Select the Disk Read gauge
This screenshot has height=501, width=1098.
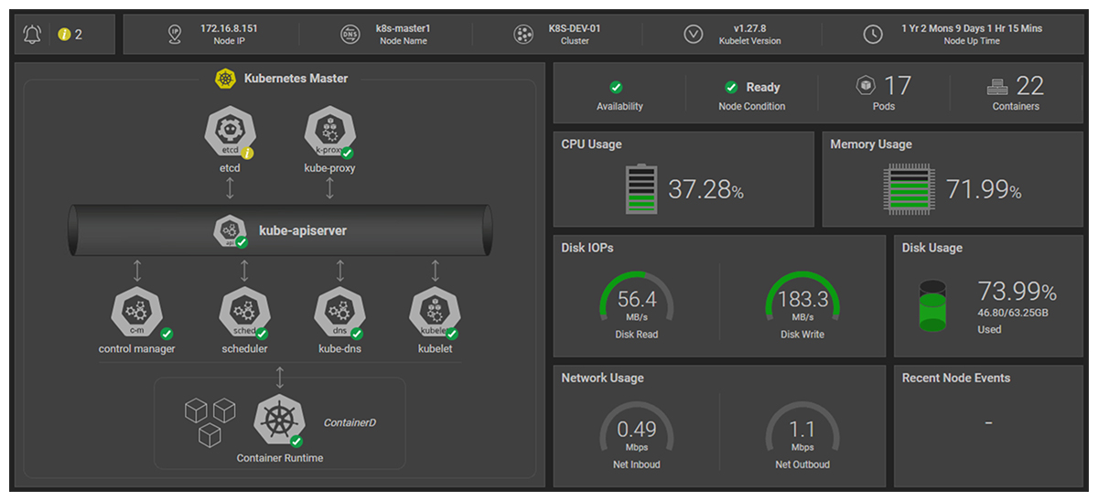pyautogui.click(x=636, y=301)
